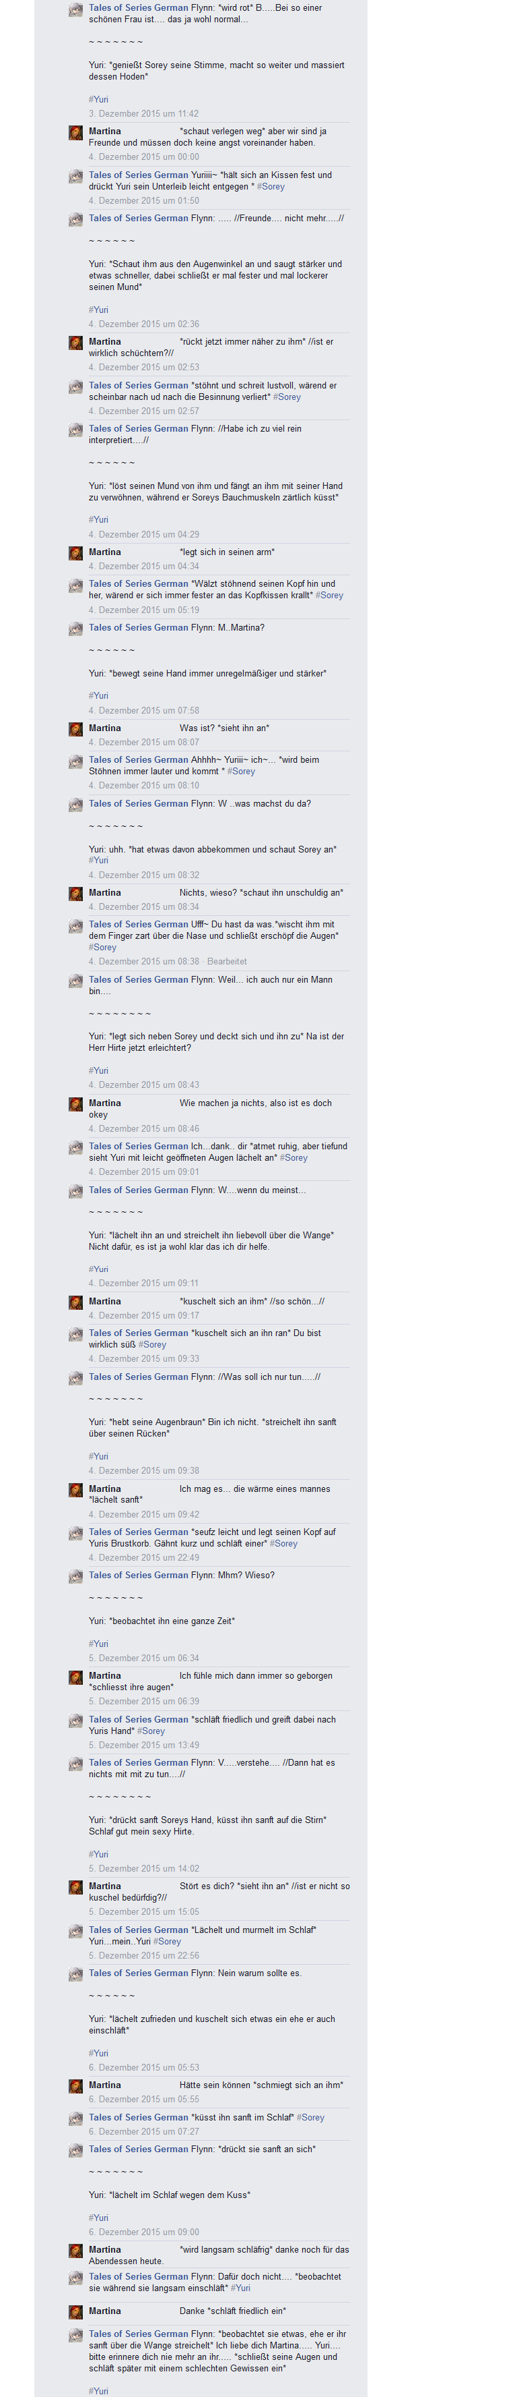Click Martina's profile picture beside "Hätte sein können"

[x=75, y=2086]
